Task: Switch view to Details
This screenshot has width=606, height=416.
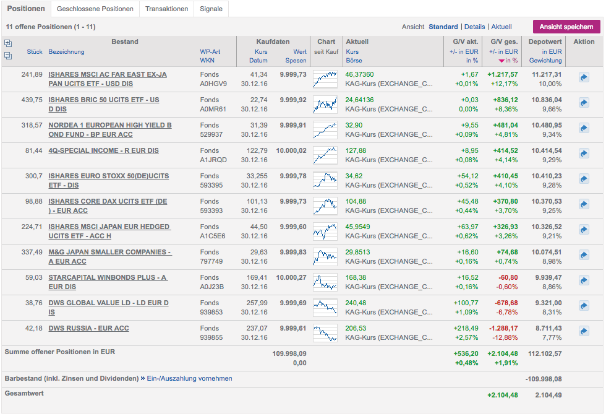Action: point(474,27)
